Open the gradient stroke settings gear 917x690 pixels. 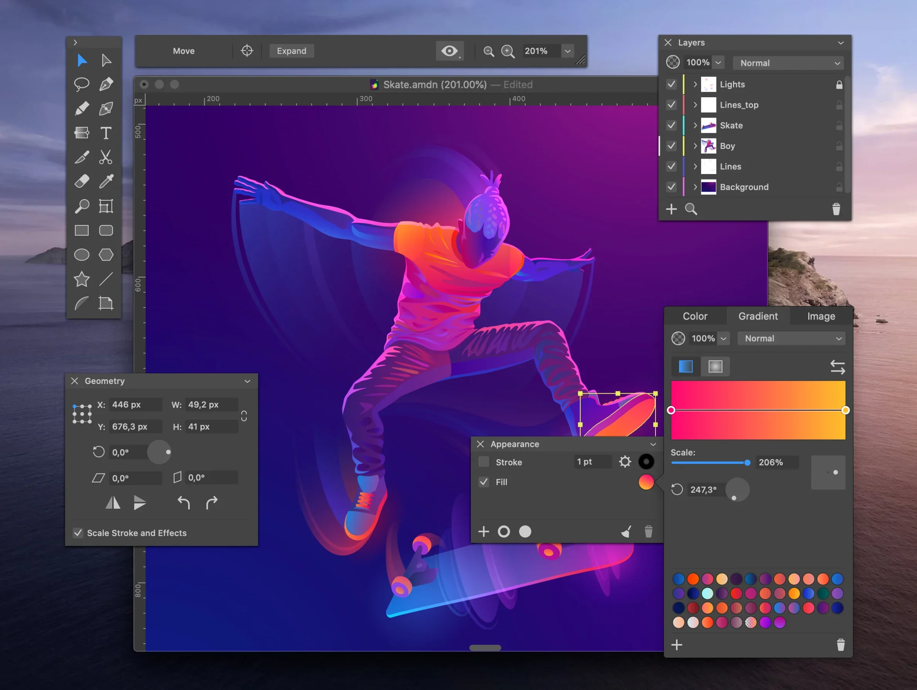coord(625,462)
